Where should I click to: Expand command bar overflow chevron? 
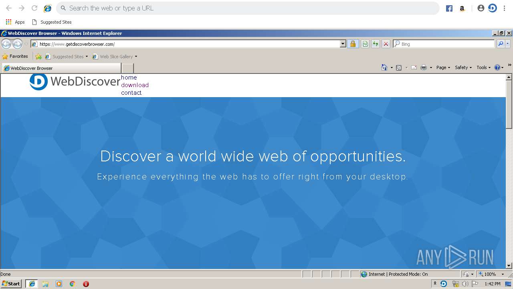click(509, 65)
